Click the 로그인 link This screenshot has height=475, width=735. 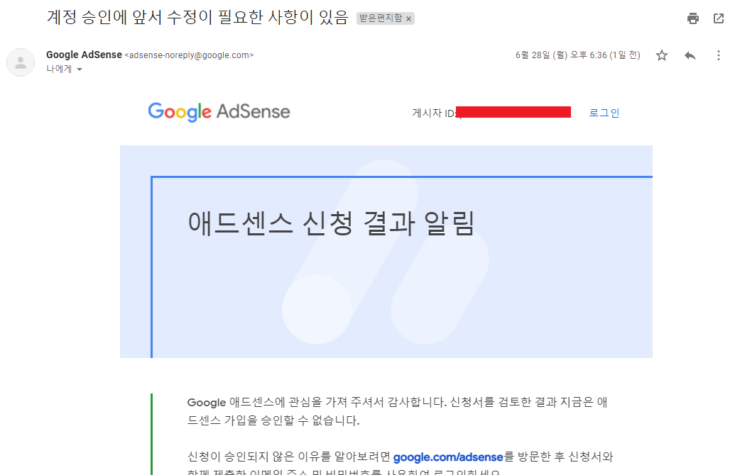[604, 113]
